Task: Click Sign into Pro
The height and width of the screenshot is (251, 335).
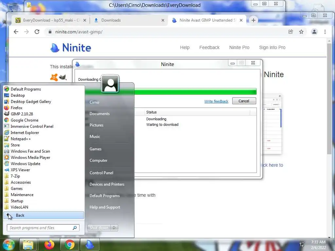Action: [x=272, y=47]
